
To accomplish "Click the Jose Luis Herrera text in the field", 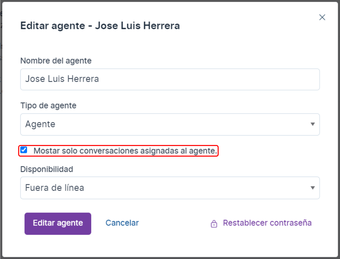I will (62, 79).
